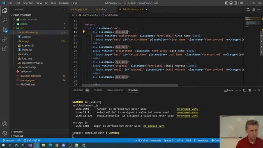
Task: Open Chrome from the taskbar
Action: click(57, 145)
